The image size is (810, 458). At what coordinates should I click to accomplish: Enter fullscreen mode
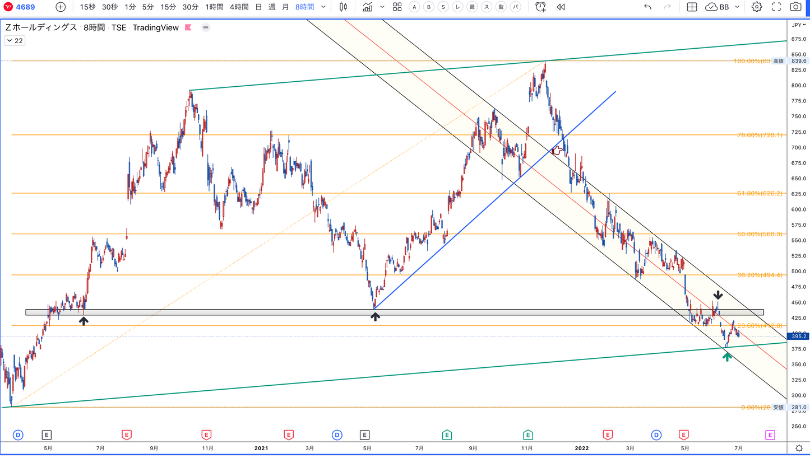coord(776,7)
